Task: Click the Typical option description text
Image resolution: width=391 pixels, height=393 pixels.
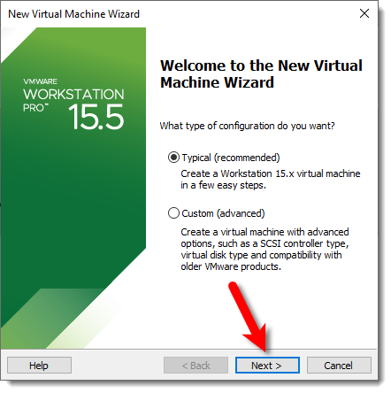Action: [x=271, y=180]
